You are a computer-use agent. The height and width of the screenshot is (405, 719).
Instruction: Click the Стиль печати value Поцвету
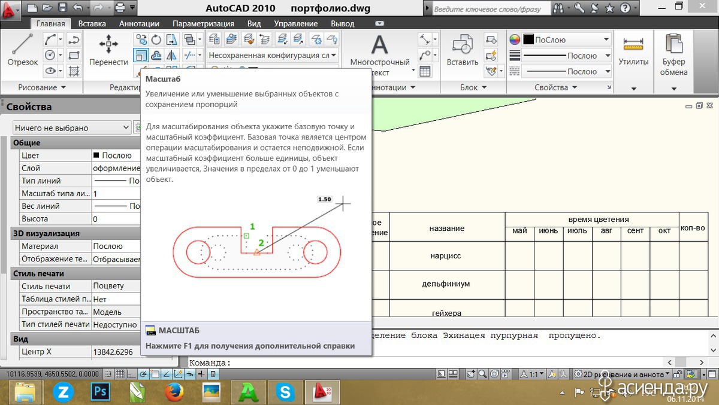pos(116,286)
